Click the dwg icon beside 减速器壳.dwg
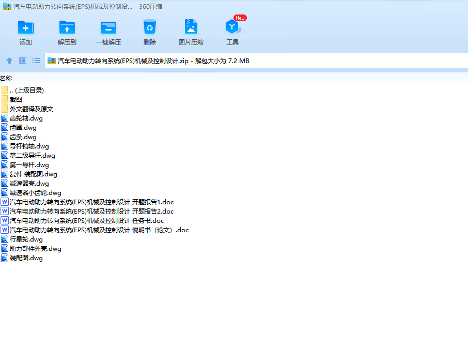This screenshot has height=346, width=468. coord(5,183)
